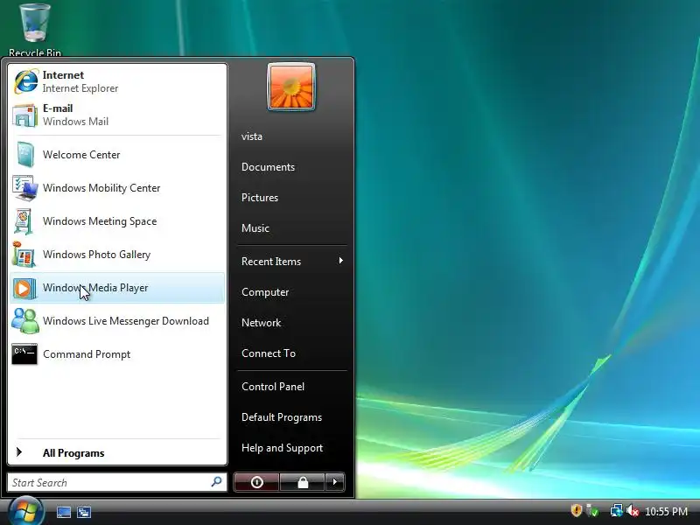Open the network connection tray icon
Screen dimensions: 700x525
pyautogui.click(x=617, y=510)
